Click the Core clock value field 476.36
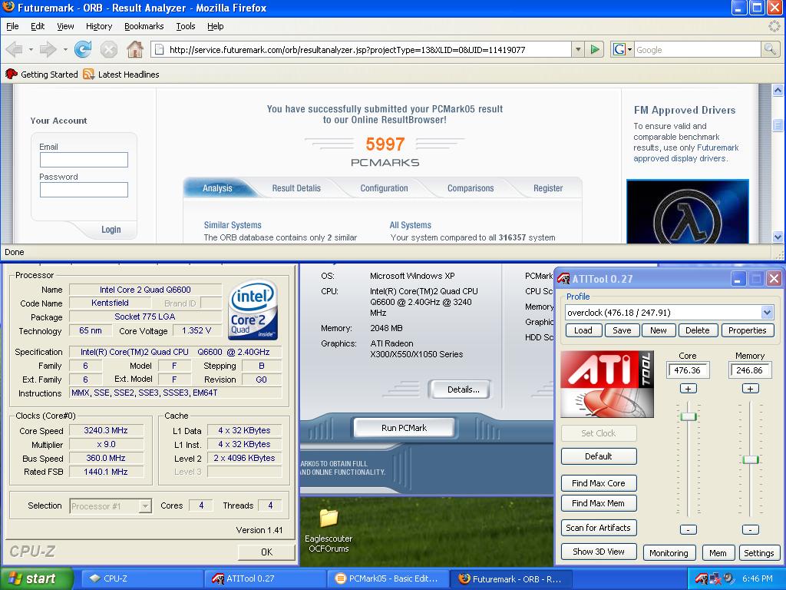The height and width of the screenshot is (590, 786). click(687, 370)
